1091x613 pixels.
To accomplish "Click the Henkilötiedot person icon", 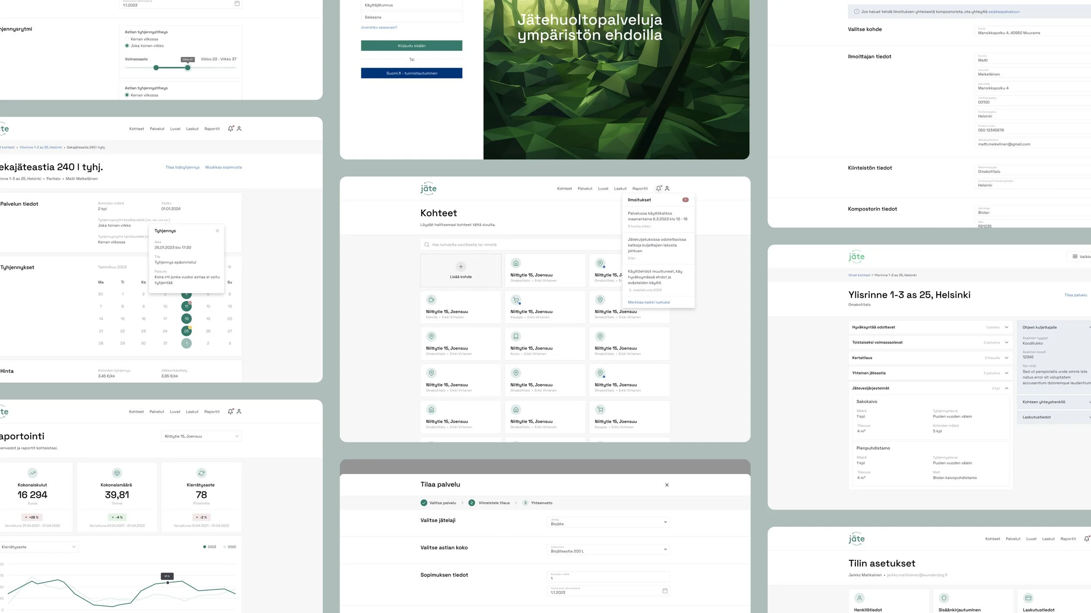I will pos(859,598).
